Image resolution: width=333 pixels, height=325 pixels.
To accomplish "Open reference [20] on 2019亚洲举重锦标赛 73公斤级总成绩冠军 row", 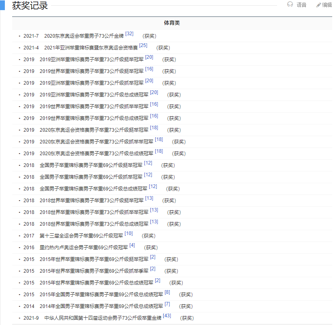I will coord(154,92).
